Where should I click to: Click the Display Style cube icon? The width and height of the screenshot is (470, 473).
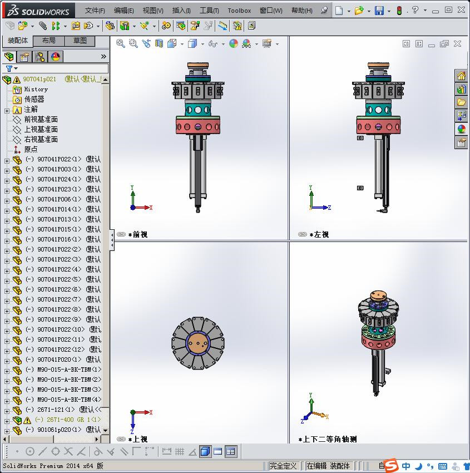point(192,44)
